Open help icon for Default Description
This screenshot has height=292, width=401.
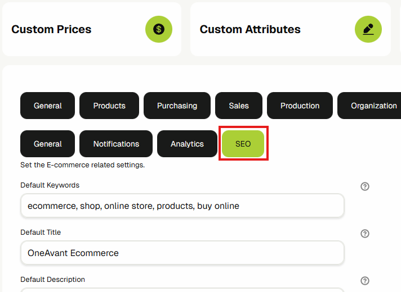[x=365, y=281]
